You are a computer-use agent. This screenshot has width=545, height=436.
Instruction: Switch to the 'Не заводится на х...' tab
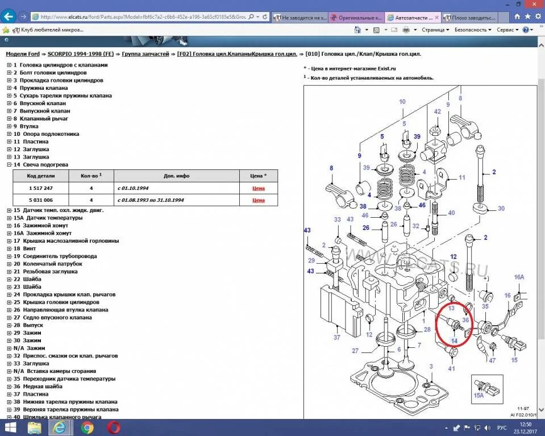click(x=300, y=18)
